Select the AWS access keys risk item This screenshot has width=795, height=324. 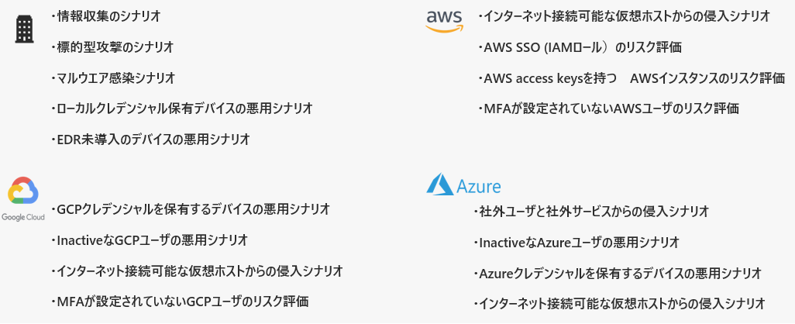[x=632, y=78]
